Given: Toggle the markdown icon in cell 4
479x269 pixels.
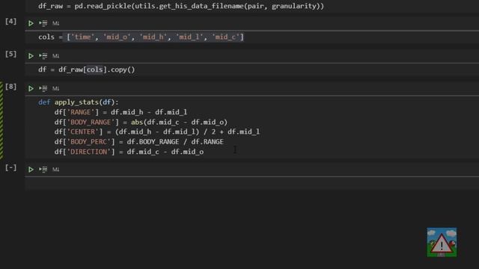Looking at the screenshot, I should (x=55, y=23).
